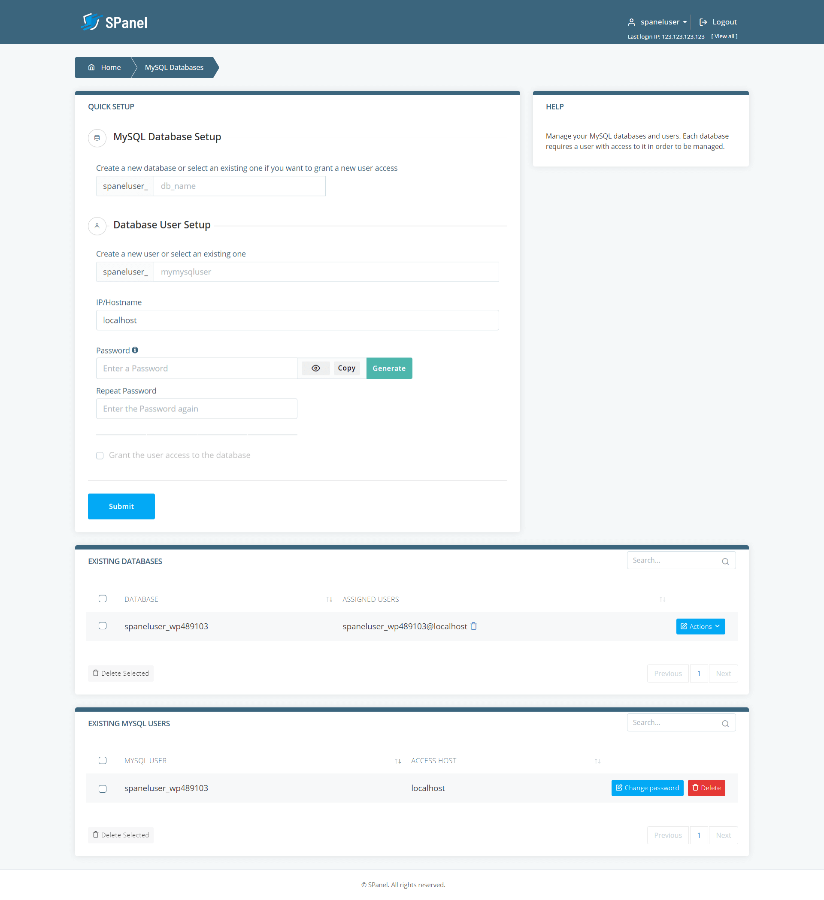This screenshot has width=824, height=900.
Task: Click the localhost access host cell
Action: pyautogui.click(x=428, y=788)
